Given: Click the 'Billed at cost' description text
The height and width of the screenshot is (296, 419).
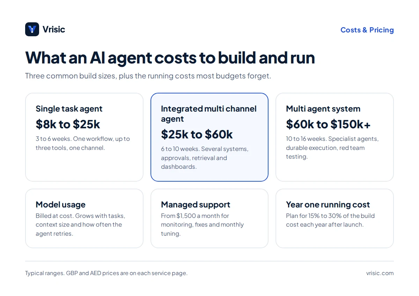Looking at the screenshot, I should point(80,225).
